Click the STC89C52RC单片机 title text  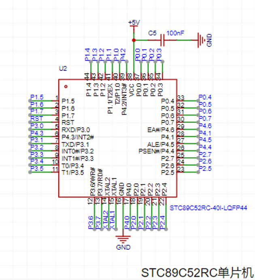[x=198, y=272]
